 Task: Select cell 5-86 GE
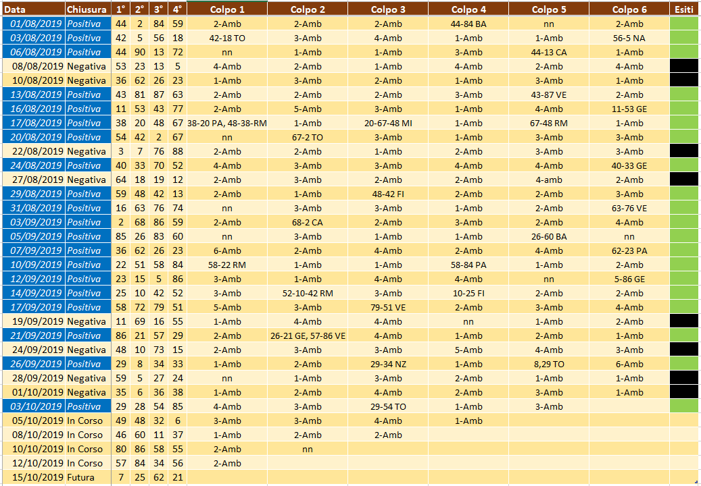click(629, 279)
